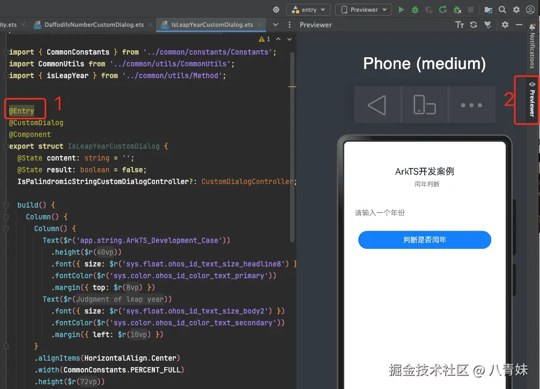The image size is (540, 389).
Task: Fold the export struct IsLeapYearCustomDialog block
Action: (x=6, y=147)
